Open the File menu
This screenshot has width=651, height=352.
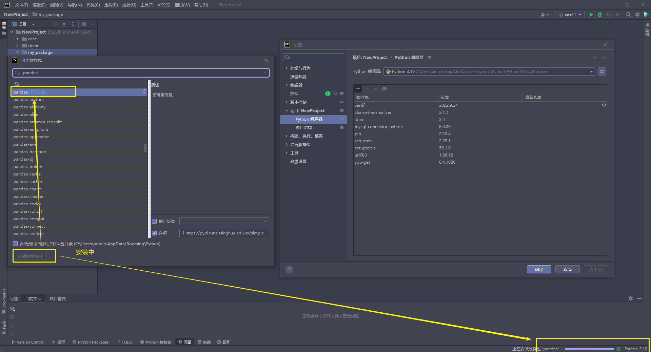[x=21, y=5]
